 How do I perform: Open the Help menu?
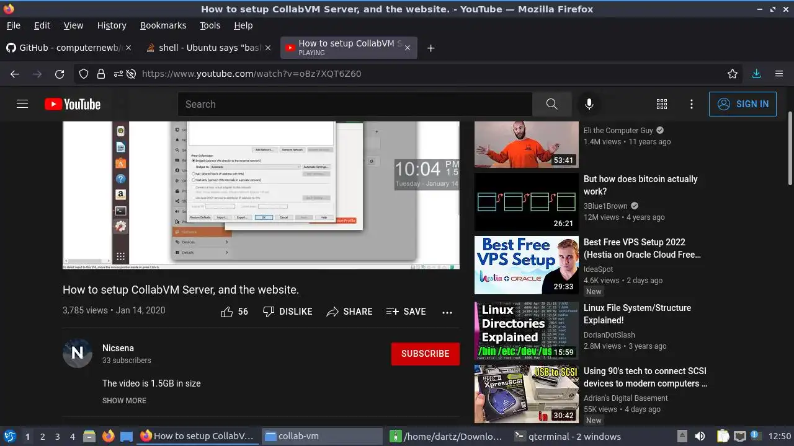(243, 25)
